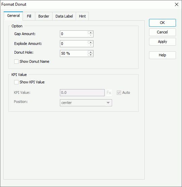Click the KPI Value input field

[82, 93]
